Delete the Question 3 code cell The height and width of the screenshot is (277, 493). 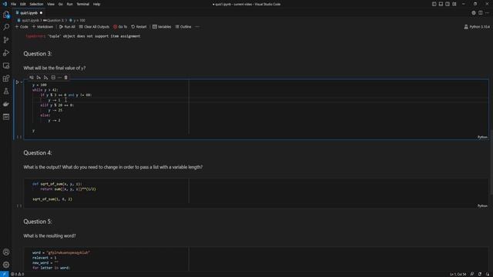[x=65, y=77]
